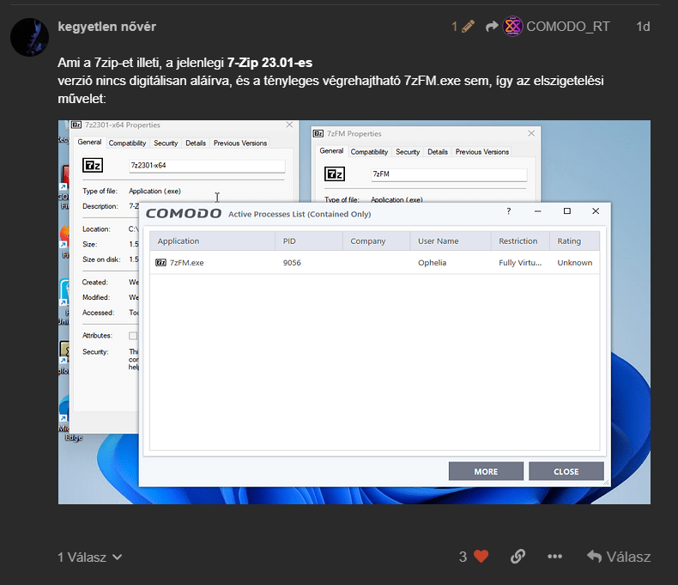Screen dimensions: 678x585
Task: Sort by PID column header
Action: tap(309, 241)
